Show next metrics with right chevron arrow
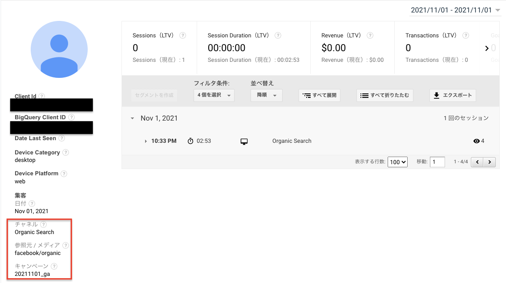 tap(486, 49)
